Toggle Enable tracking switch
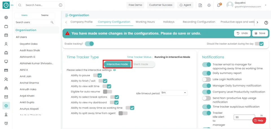The width and height of the screenshot is (271, 129). [89, 44]
